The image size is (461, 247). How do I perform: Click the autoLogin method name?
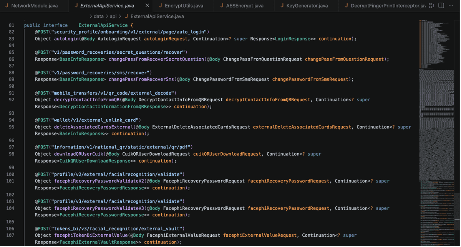(x=65, y=39)
